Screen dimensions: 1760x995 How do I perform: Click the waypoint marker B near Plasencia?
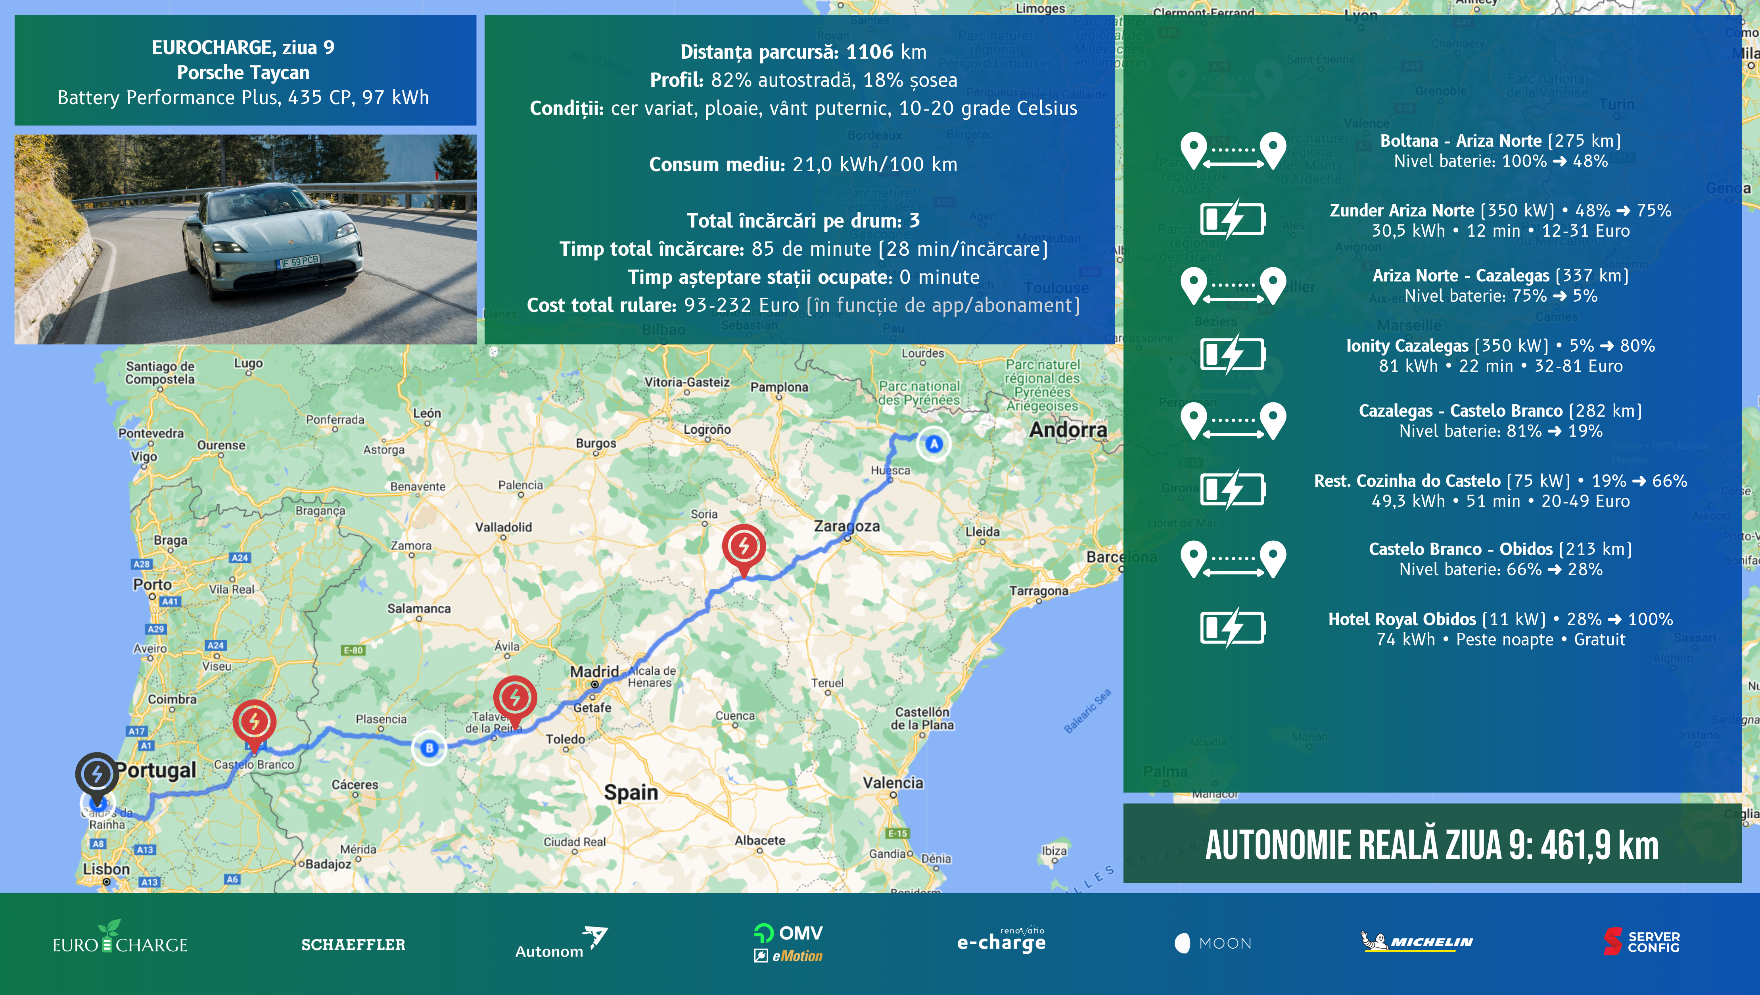pos(429,748)
